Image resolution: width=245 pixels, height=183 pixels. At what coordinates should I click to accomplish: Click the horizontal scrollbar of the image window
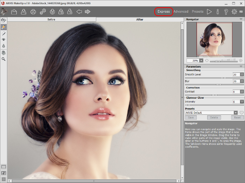click(x=94, y=181)
